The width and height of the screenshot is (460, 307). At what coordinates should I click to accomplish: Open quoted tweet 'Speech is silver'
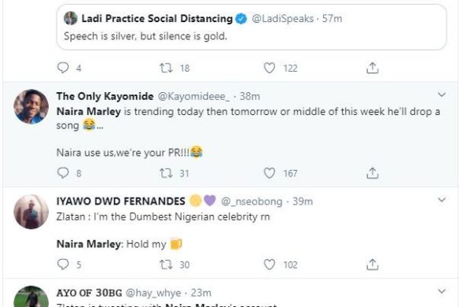[252, 27]
